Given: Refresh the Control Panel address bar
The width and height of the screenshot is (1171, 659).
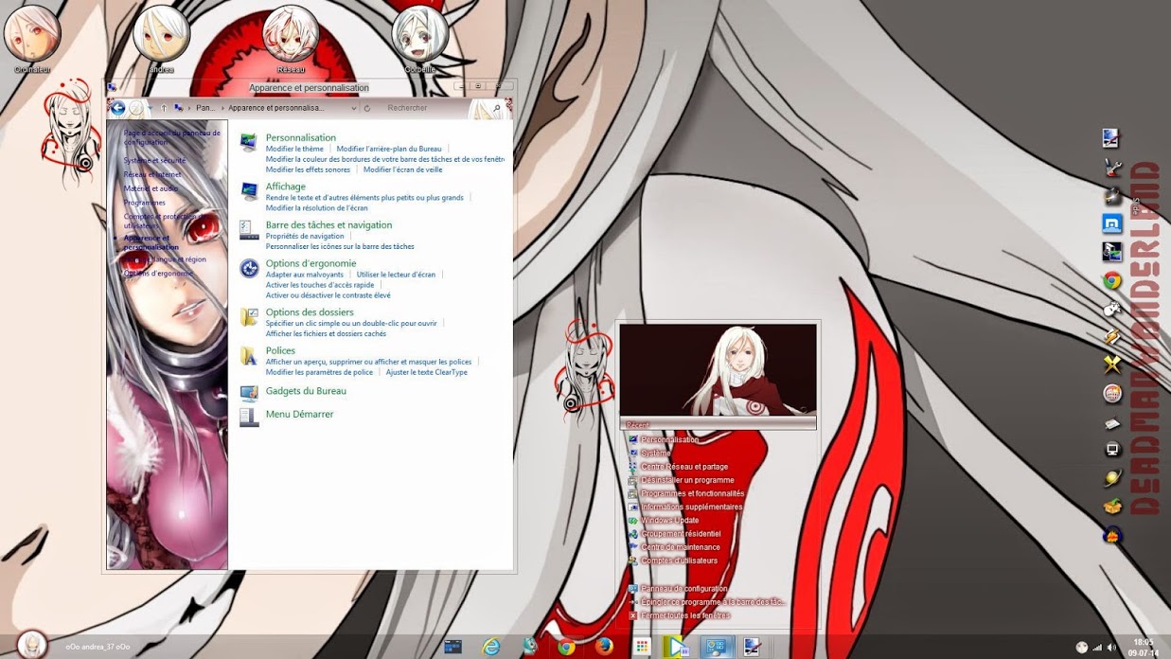Looking at the screenshot, I should [367, 108].
